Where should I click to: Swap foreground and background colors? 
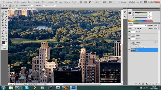pyautogui.click(x=6, y=41)
